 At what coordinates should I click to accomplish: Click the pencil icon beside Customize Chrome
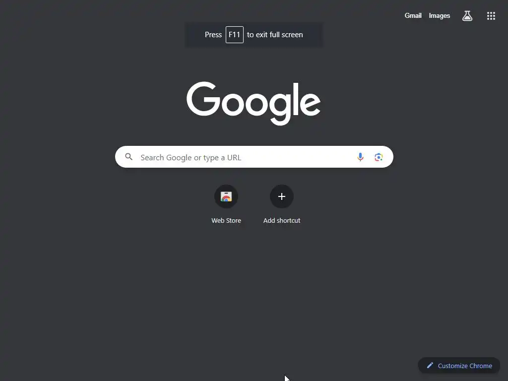(x=430, y=366)
